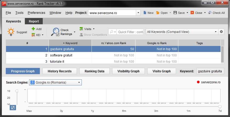The width and height of the screenshot is (230, 117).
Task: Click the ro.Yahoo.com Rank column header
Action: pyautogui.click(x=114, y=43)
